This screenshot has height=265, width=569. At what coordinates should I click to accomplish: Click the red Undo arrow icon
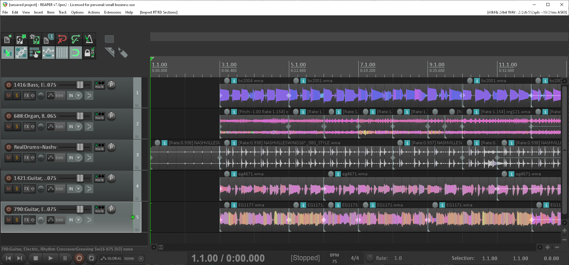click(x=62, y=39)
